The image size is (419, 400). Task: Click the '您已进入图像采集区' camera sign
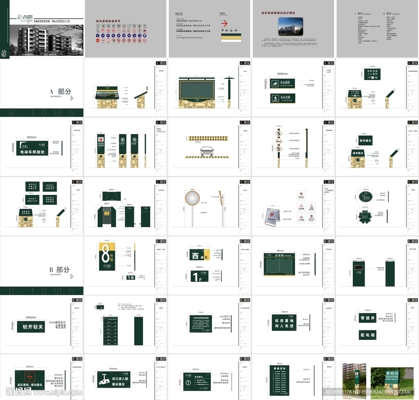tap(114, 380)
